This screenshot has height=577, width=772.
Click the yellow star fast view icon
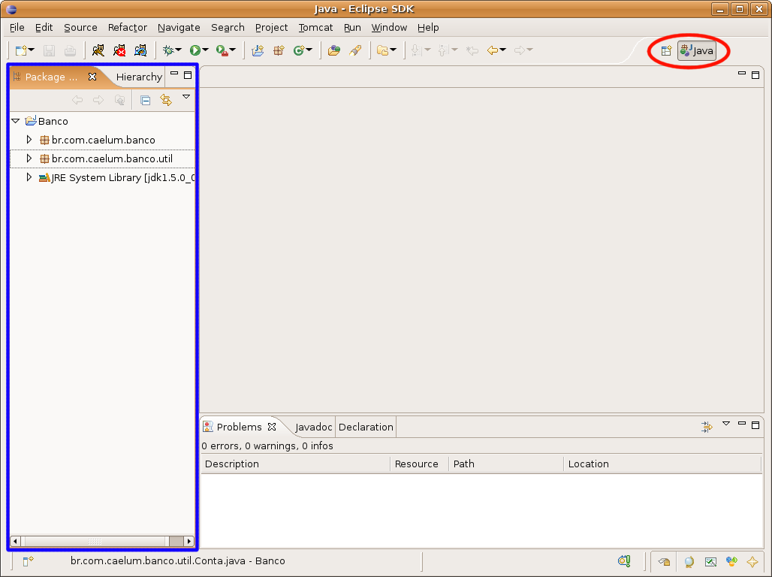point(752,562)
